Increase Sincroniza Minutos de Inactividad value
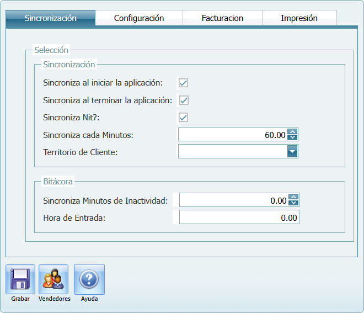The height and width of the screenshot is (313, 364). (293, 197)
